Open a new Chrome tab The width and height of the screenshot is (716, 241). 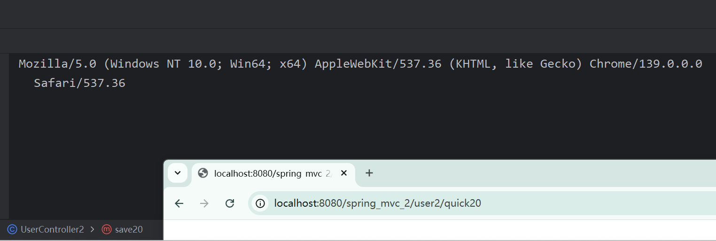click(x=369, y=173)
